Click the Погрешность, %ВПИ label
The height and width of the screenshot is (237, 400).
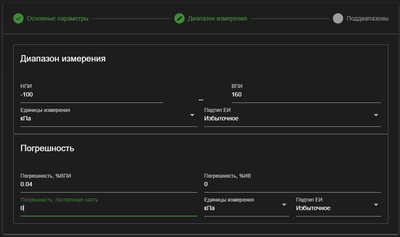click(46, 176)
